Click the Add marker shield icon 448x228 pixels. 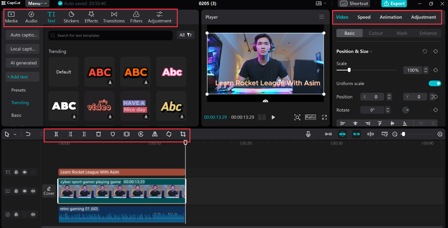[x=113, y=134]
